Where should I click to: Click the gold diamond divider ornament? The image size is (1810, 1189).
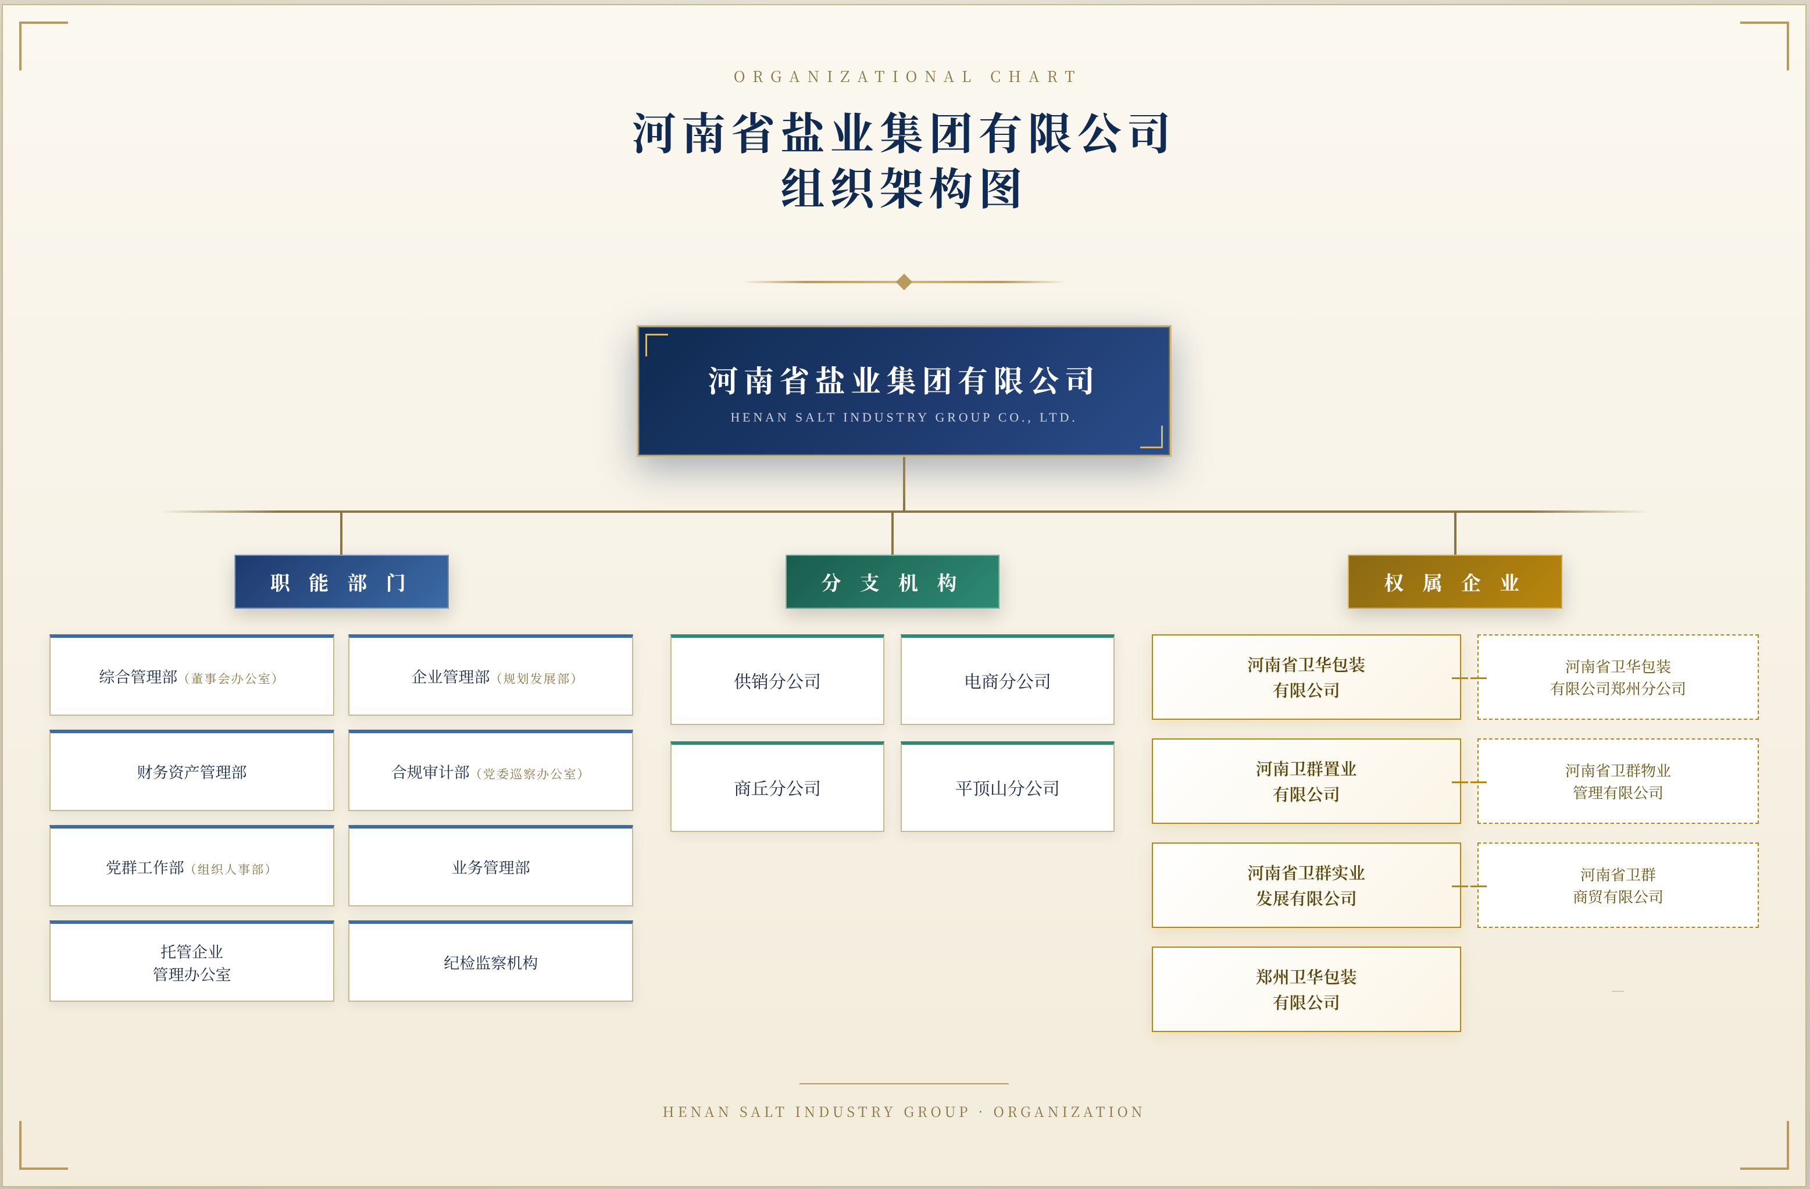pos(904,282)
